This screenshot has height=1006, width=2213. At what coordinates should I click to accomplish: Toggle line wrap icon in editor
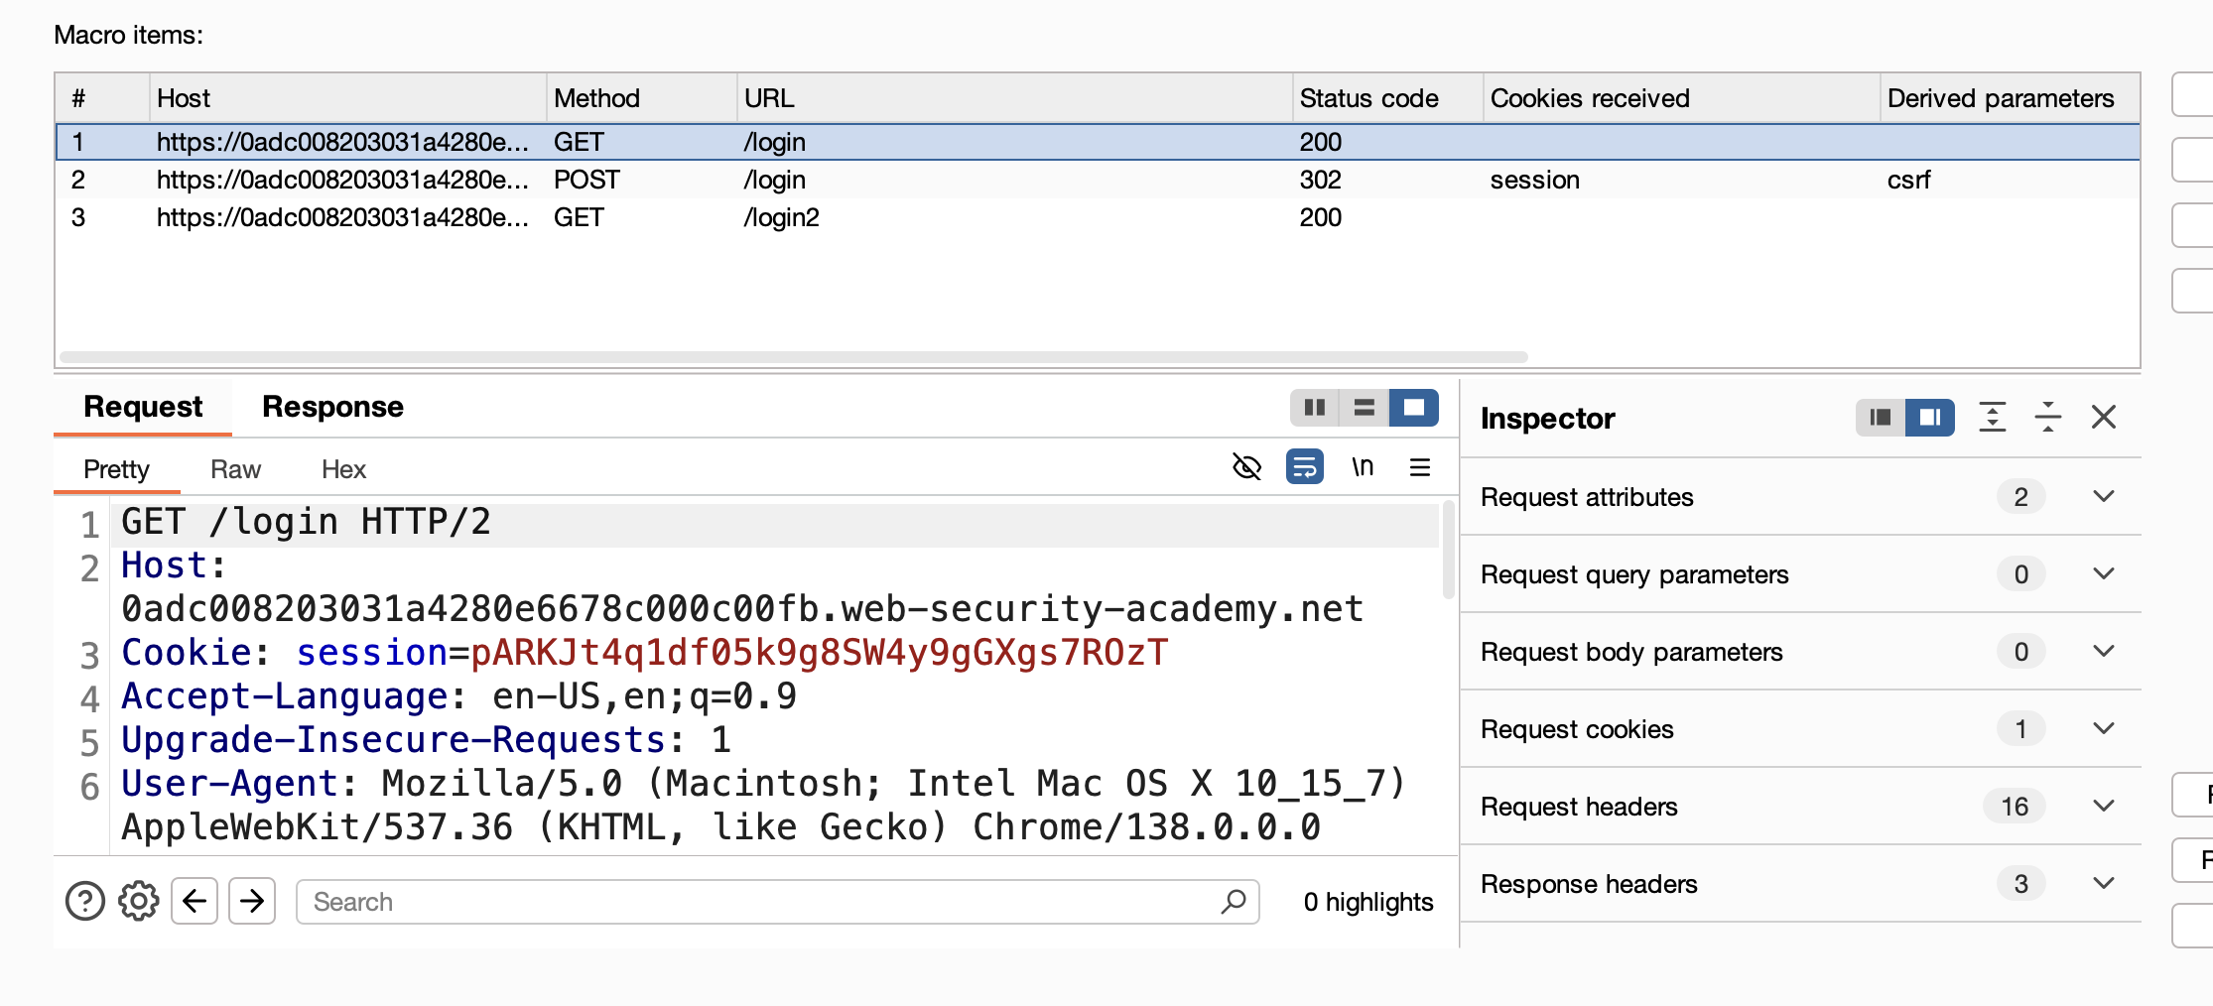click(1304, 466)
